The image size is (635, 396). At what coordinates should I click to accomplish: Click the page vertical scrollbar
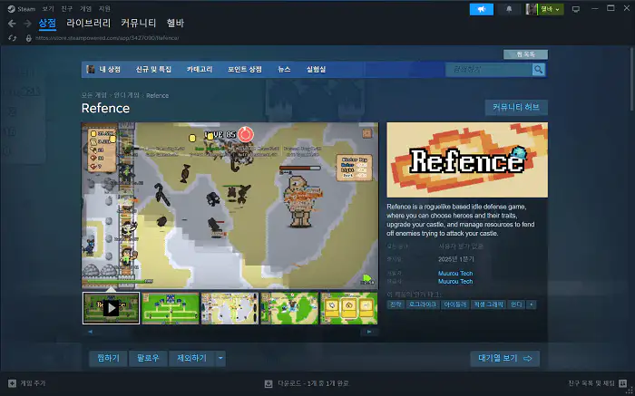631,77
